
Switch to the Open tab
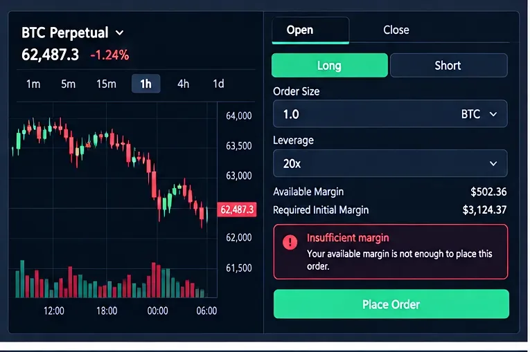click(310, 30)
